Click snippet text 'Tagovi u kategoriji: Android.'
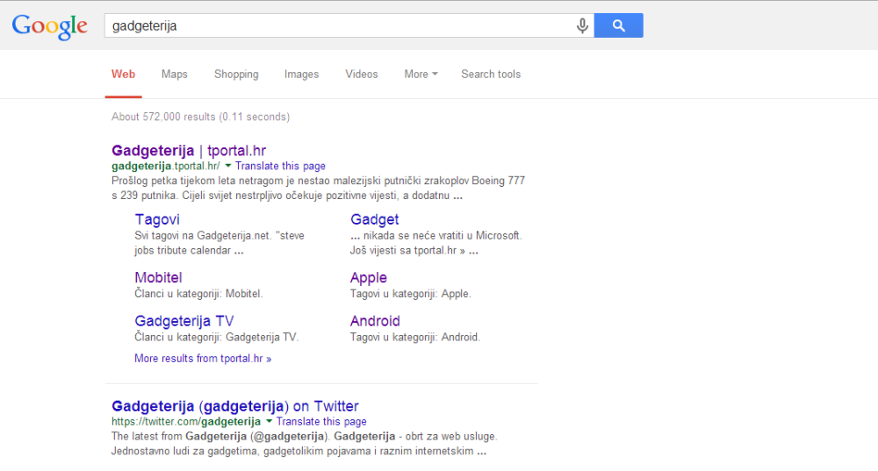Image resolution: width=878 pixels, height=471 pixels. [415, 338]
